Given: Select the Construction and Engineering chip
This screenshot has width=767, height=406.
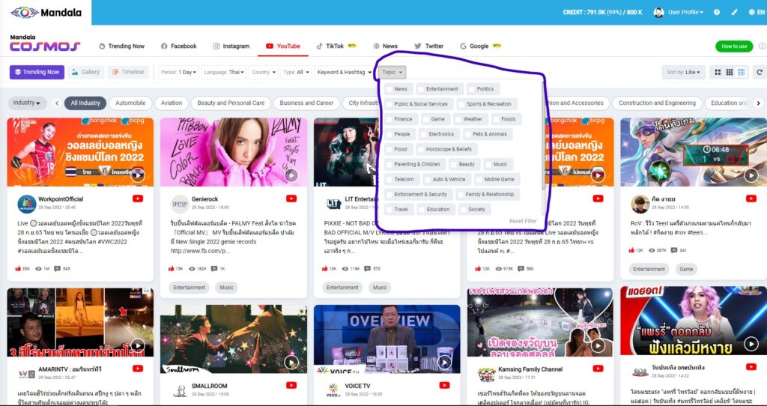Looking at the screenshot, I should click(x=656, y=103).
